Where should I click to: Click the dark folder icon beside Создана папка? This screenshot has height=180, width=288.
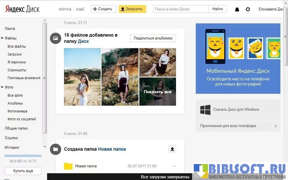(55, 149)
